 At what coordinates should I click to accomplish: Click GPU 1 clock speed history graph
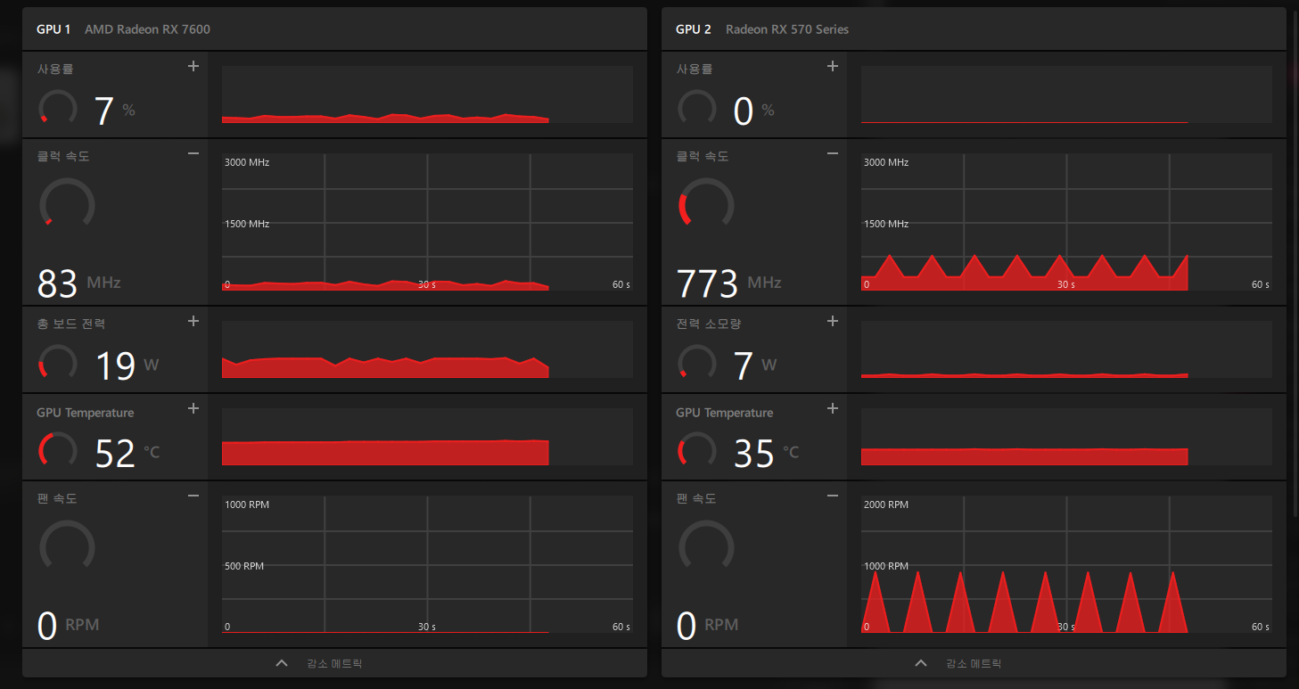[427, 222]
